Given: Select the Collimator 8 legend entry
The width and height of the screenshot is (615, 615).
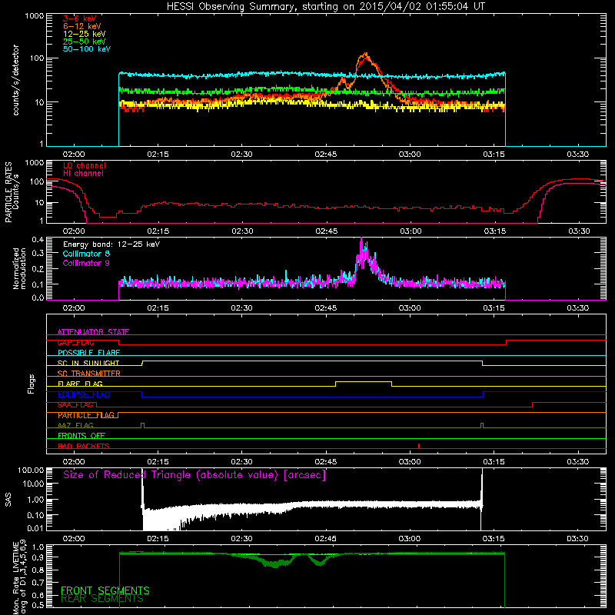Looking at the screenshot, I should [x=86, y=254].
